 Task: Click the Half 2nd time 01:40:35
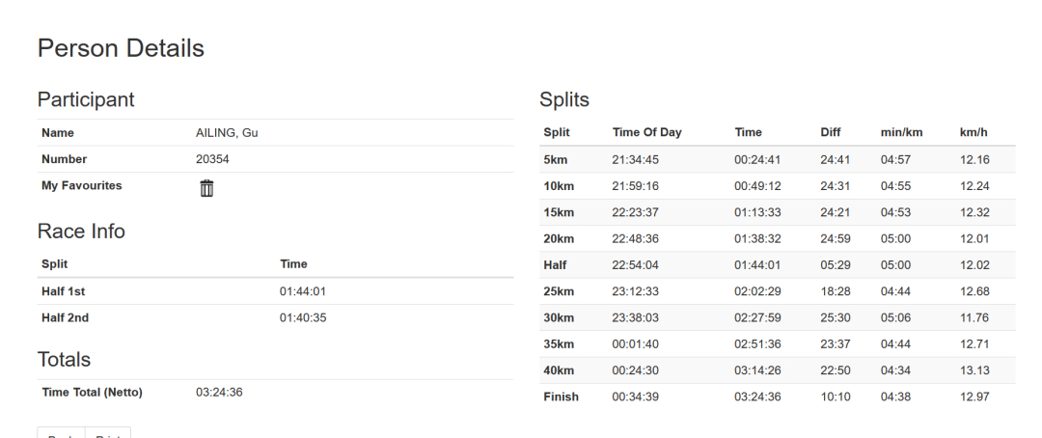(303, 317)
